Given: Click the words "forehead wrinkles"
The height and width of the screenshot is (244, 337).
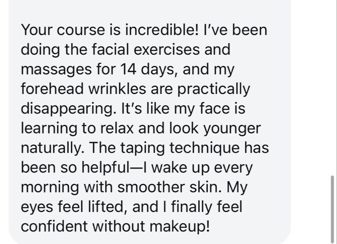Looking at the screenshot, I should click(x=83, y=89).
